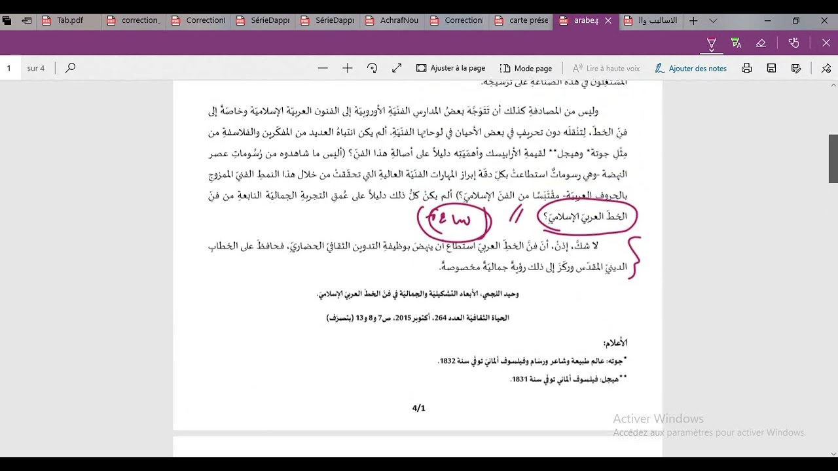Close the arabe.pdf tab
Screen dimensions: 838x471
click(608, 20)
